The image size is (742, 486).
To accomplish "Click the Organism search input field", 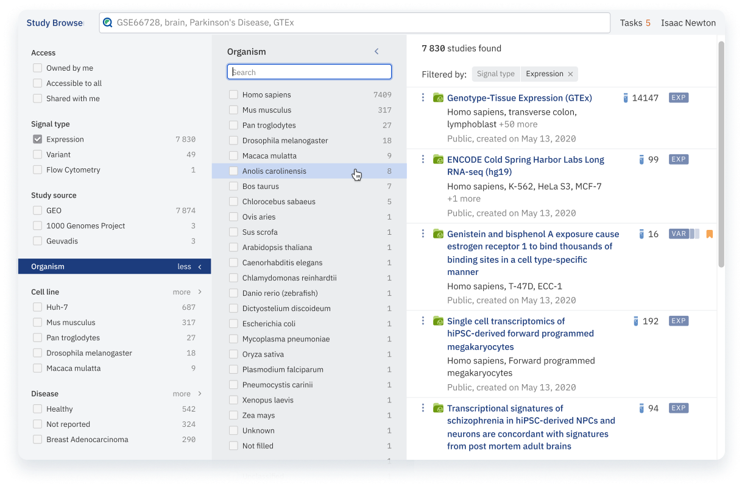I will click(x=309, y=72).
